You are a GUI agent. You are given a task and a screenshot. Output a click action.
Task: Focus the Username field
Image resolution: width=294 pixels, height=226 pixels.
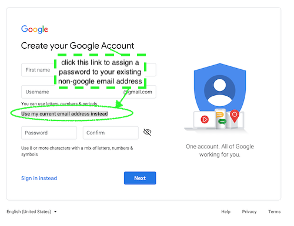coord(89,92)
